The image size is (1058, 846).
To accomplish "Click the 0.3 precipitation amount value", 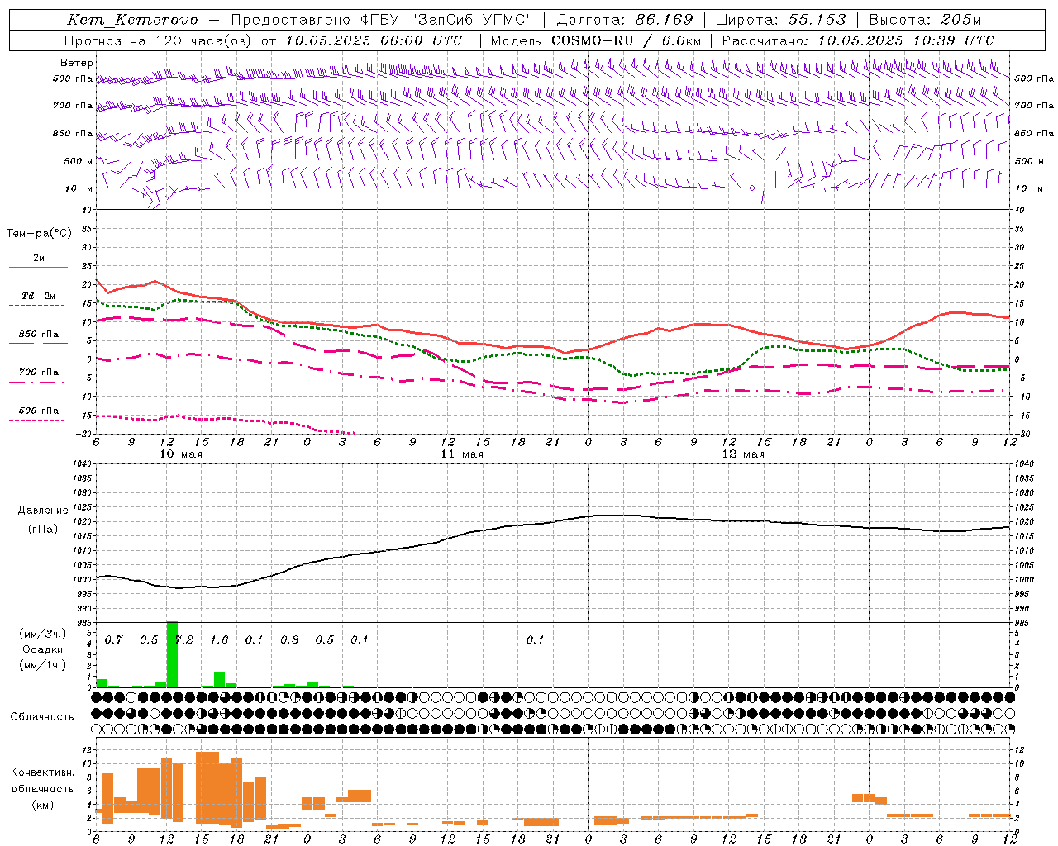I will click(289, 639).
